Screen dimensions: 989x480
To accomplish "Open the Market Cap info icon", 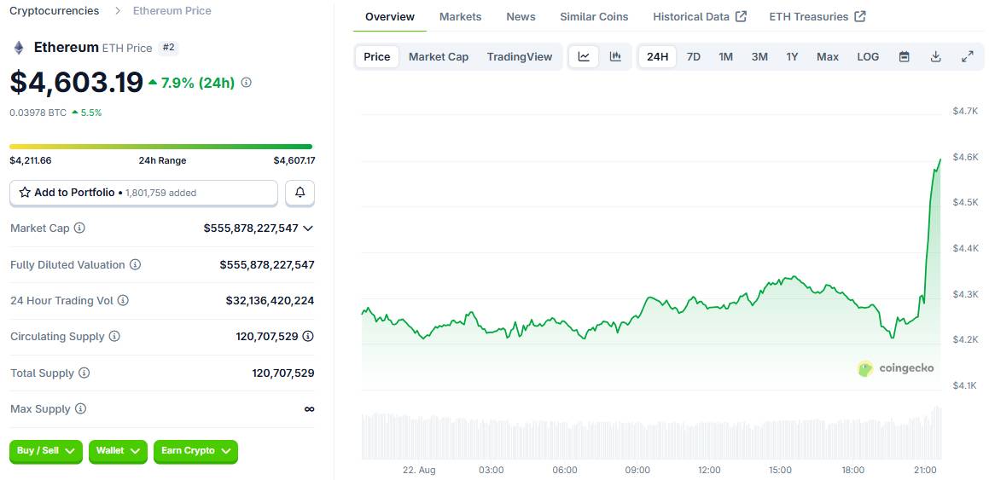I will click(79, 228).
